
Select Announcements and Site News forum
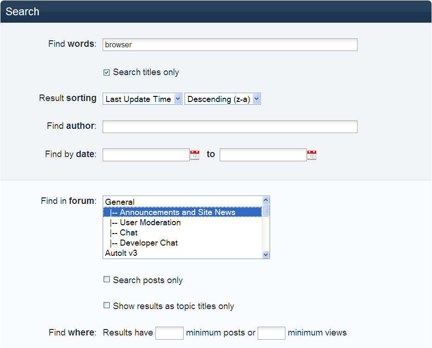178,212
